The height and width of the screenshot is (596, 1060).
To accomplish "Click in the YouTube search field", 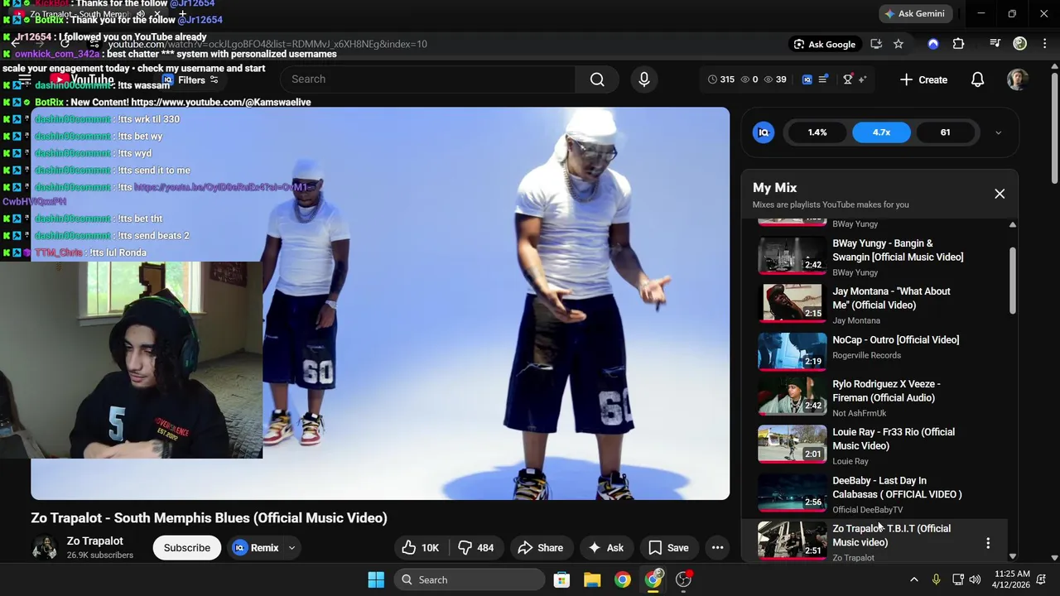I will click(x=427, y=79).
